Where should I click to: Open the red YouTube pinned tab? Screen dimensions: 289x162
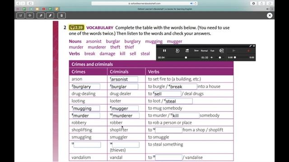[x=44, y=9]
